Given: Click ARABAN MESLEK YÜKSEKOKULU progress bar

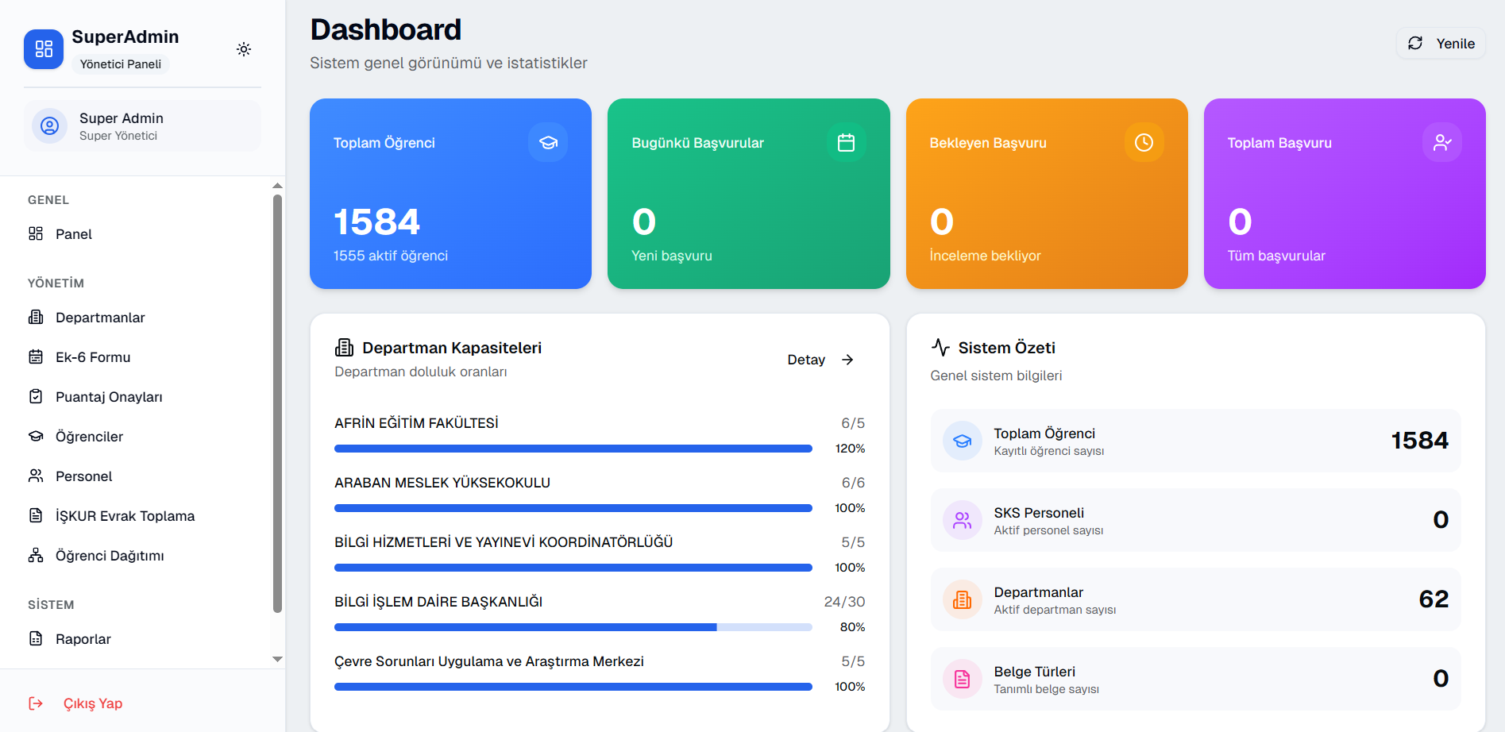Looking at the screenshot, I should [573, 508].
